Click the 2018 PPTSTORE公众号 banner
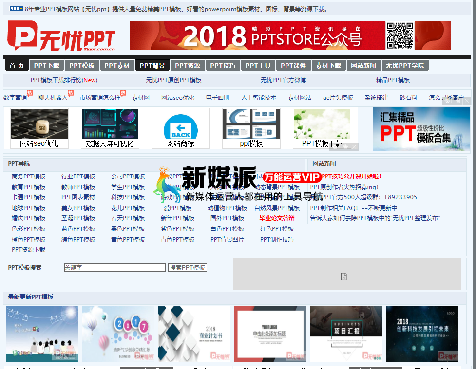This screenshot has height=369, width=476. click(290, 35)
